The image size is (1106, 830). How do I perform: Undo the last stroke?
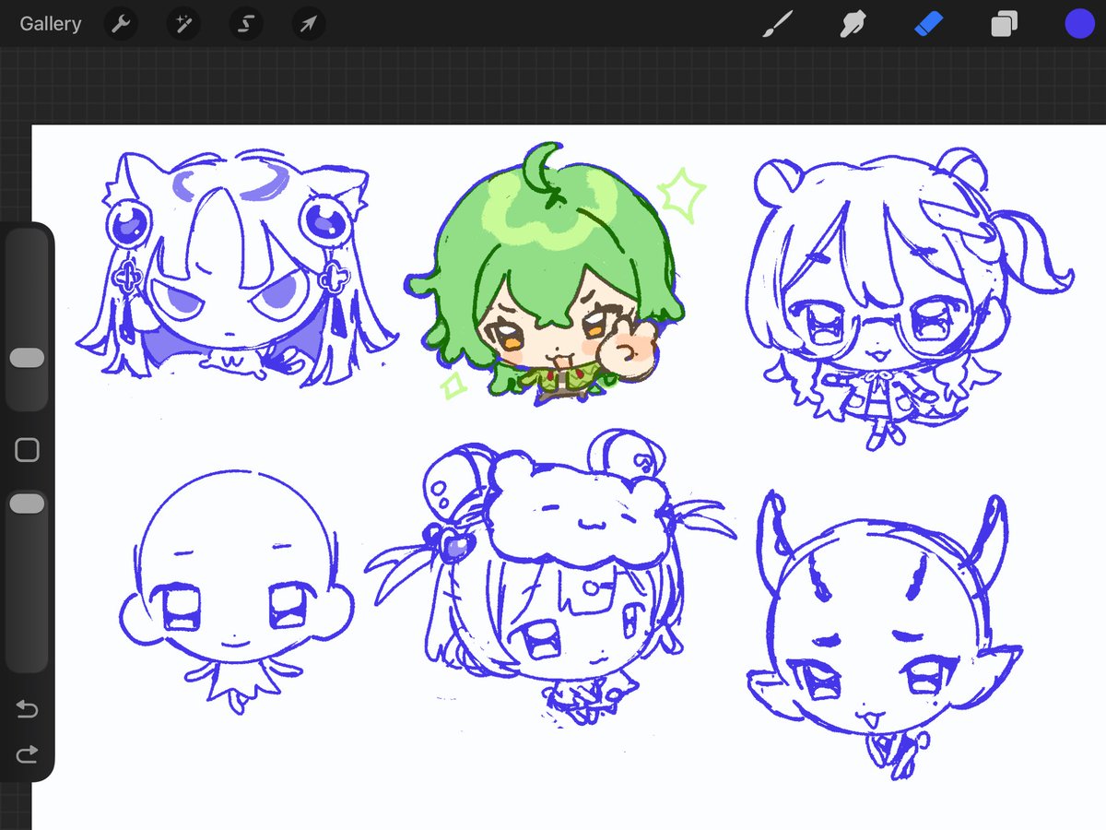[x=27, y=709]
